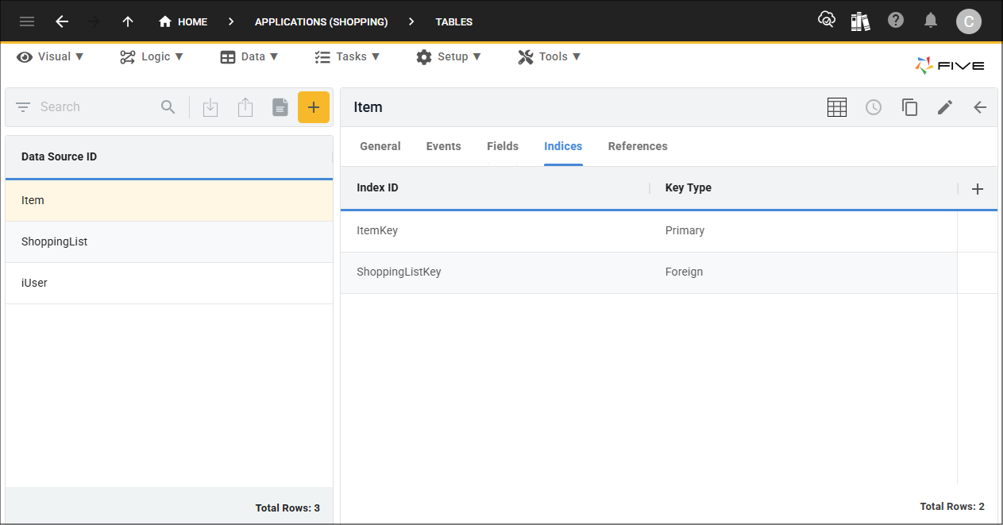1003x525 pixels.
Task: Open the cloud deploy icon
Action: [827, 21]
